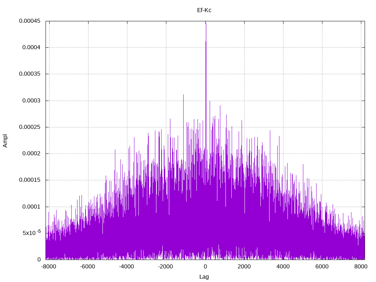The width and height of the screenshot is (376, 282).
Task: Click y-axis tick label 0.0004
Action: [x=32, y=47]
